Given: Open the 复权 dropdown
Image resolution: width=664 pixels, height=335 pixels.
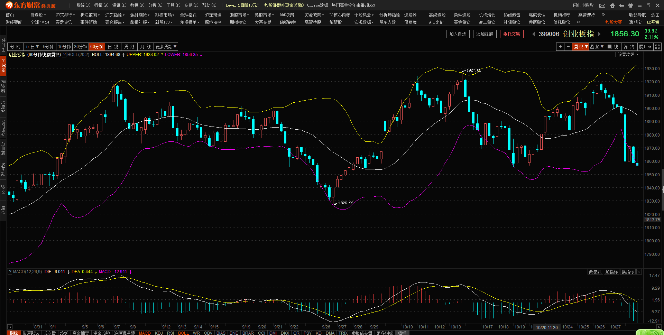Looking at the screenshot, I should pos(581,47).
